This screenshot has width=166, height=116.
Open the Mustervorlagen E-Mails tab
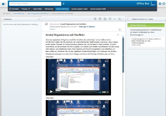[79, 9]
